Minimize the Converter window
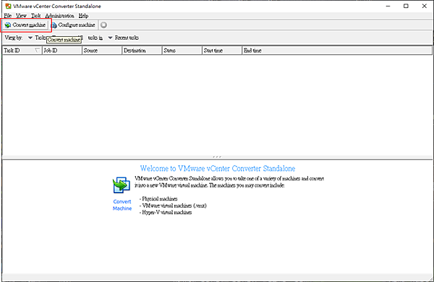Image resolution: width=434 pixels, height=282 pixels. click(x=388, y=6)
